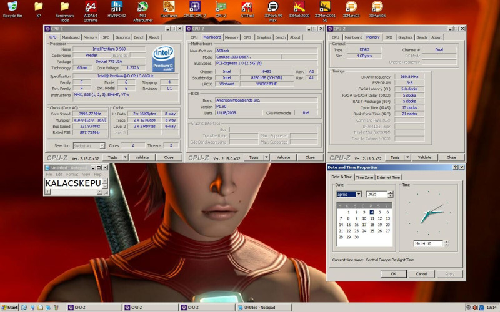Switch to Untitled - Notepad taskbar button
This screenshot has width=500, height=312.
(264, 307)
